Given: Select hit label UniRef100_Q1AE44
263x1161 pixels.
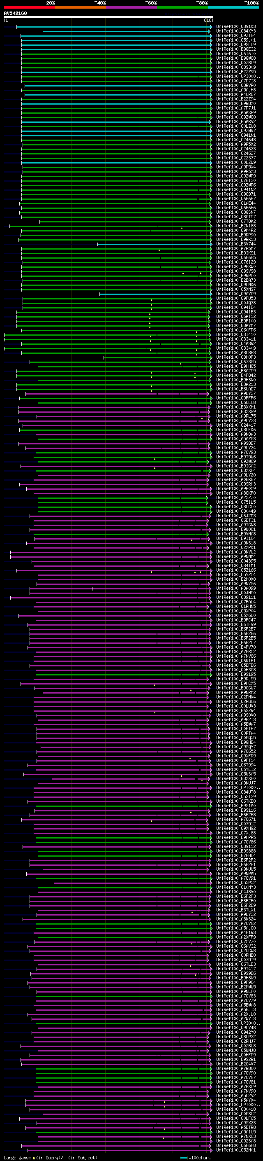Looking at the screenshot, I should 236,203.
